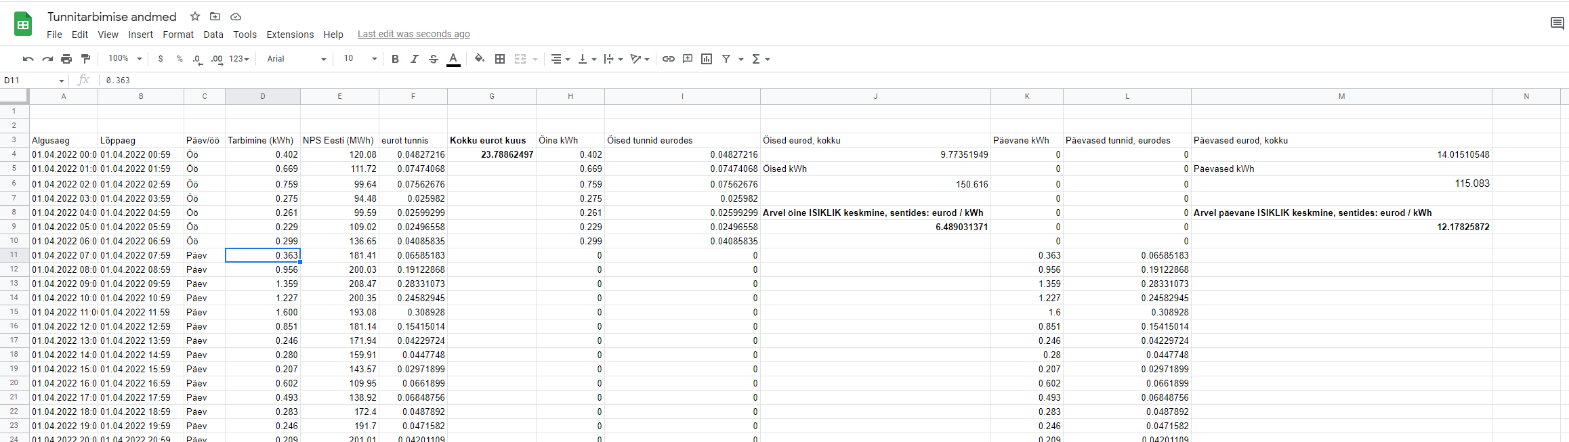Expand the Arial font dropdown

[296, 59]
